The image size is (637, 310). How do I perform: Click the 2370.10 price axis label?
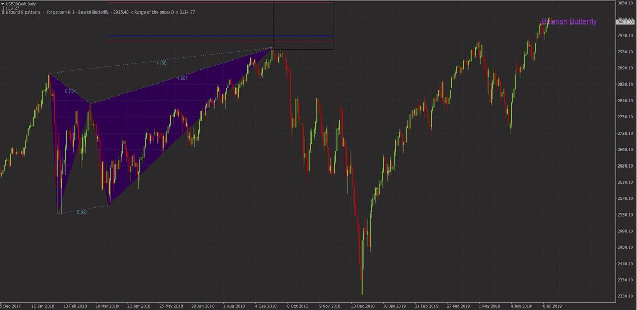tap(625, 280)
